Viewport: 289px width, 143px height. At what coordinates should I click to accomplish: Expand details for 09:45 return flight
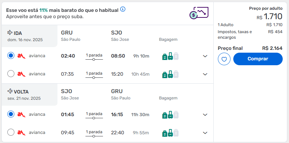click(x=205, y=133)
